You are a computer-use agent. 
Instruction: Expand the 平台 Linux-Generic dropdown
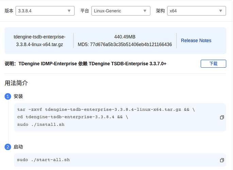coord(121,11)
